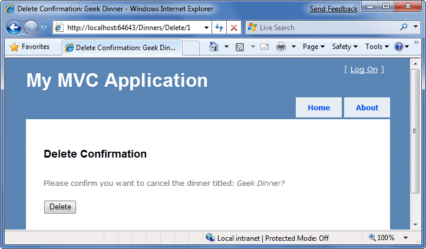
Task: Go to the Home navigation tab
Action: (x=319, y=108)
